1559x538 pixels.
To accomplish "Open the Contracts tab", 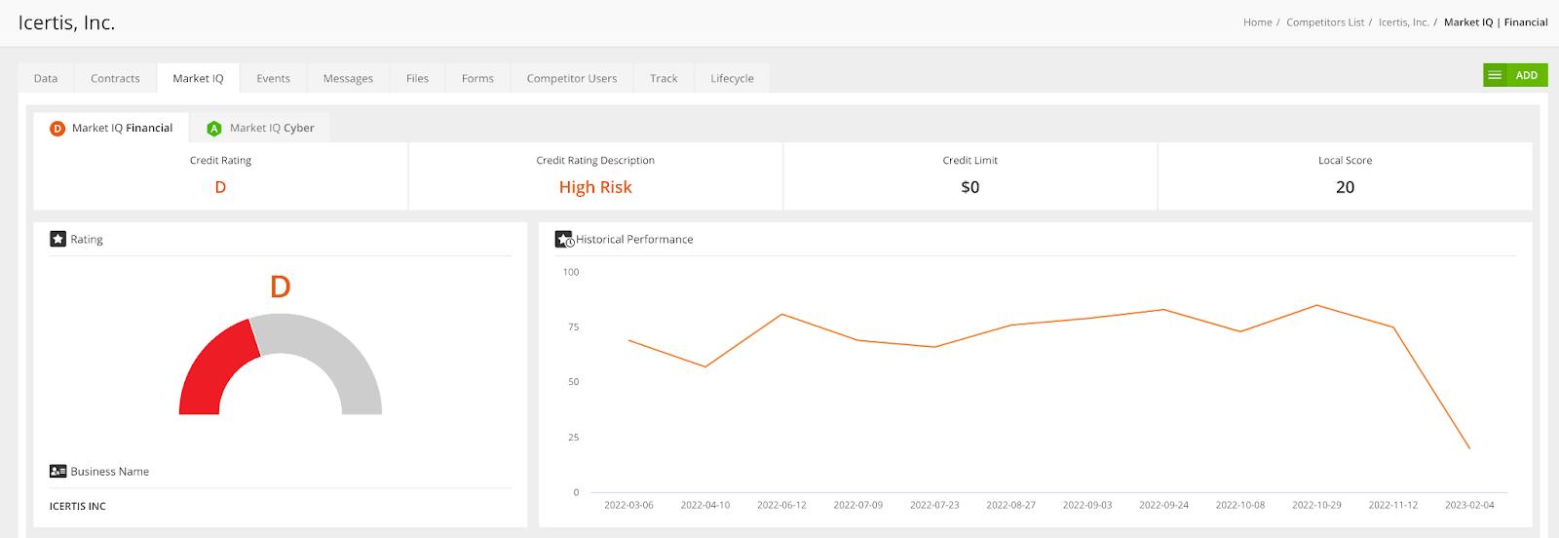I will pyautogui.click(x=115, y=78).
